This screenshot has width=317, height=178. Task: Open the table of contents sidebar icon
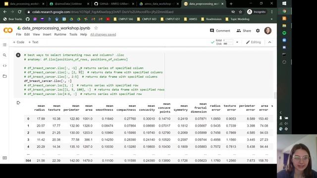pyautogui.click(x=4, y=44)
